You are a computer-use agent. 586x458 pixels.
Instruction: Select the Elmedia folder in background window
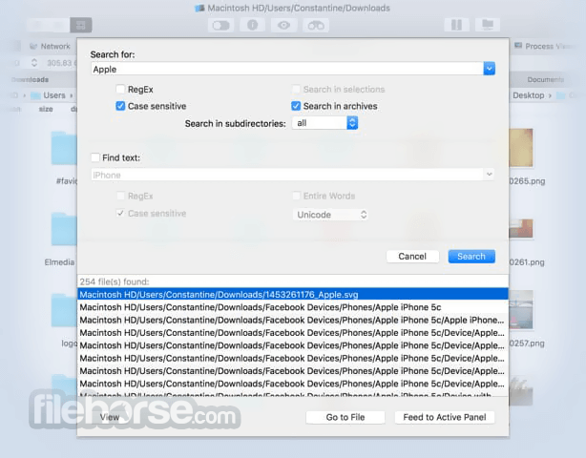[x=64, y=229]
